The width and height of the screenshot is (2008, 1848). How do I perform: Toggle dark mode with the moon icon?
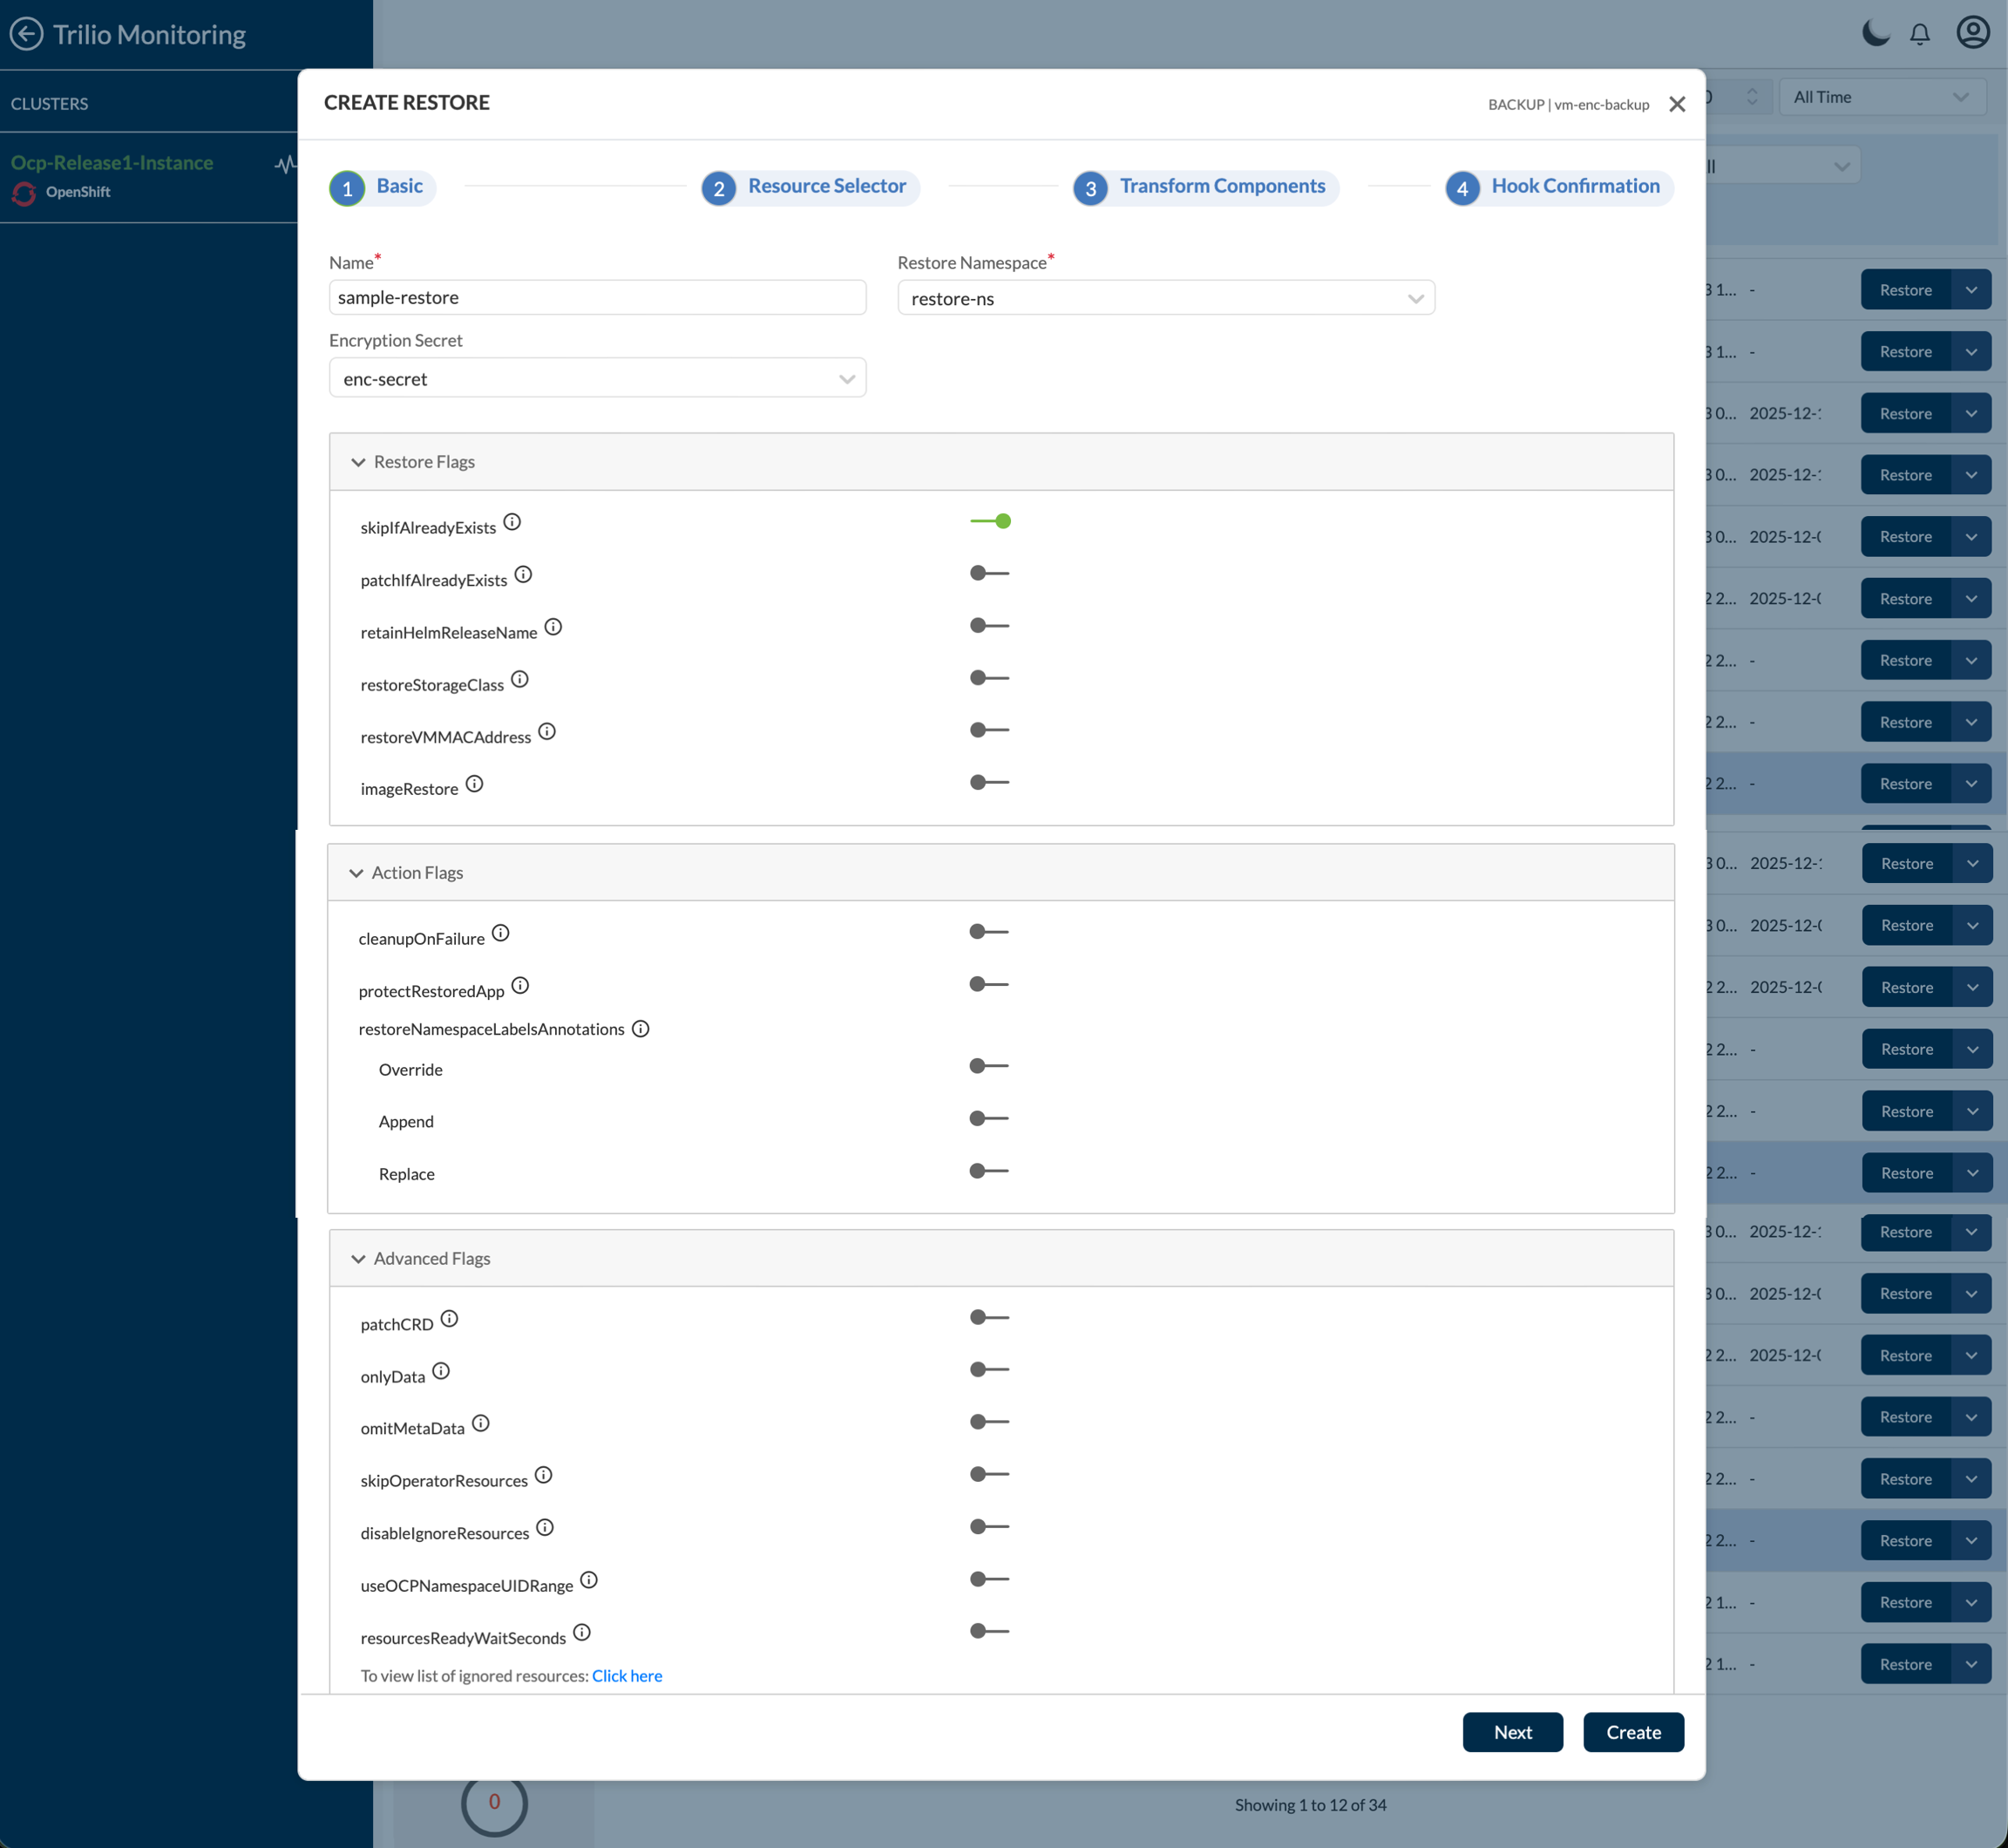(x=1875, y=33)
